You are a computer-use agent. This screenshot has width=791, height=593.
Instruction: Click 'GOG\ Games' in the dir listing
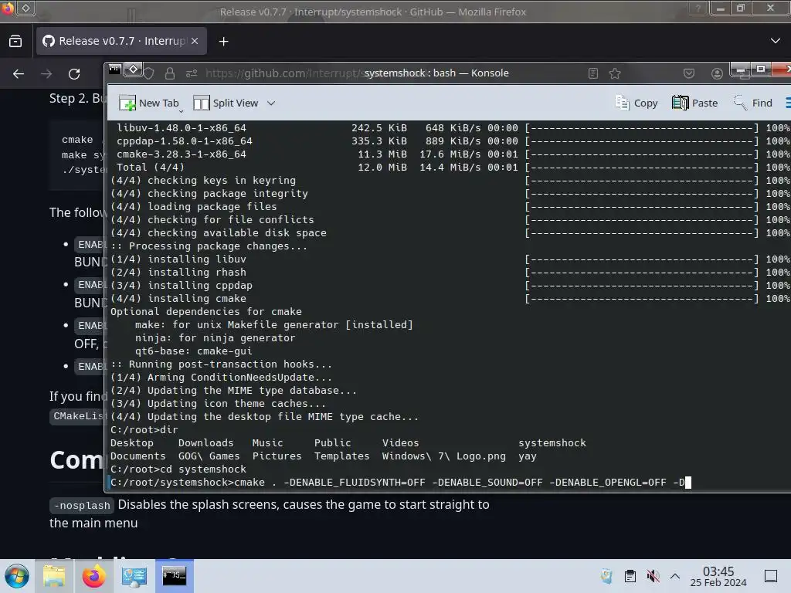209,456
